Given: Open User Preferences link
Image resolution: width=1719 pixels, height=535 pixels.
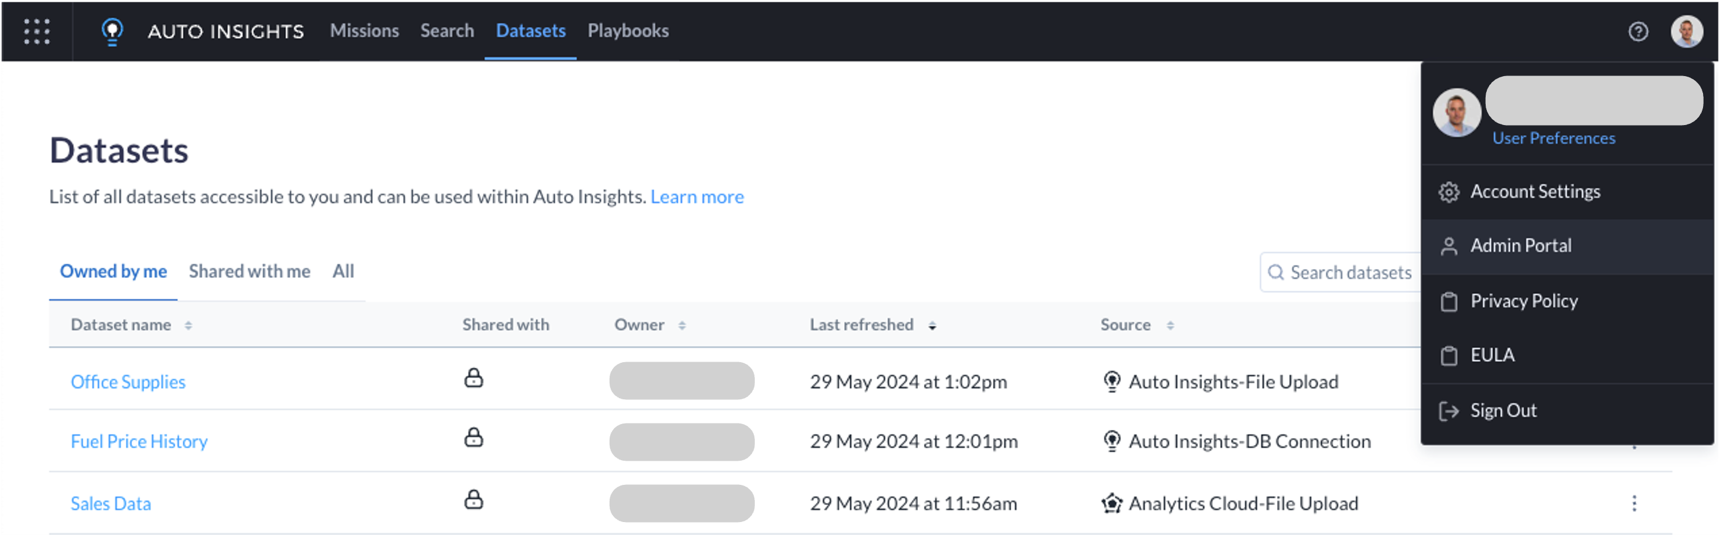Looking at the screenshot, I should click(x=1554, y=138).
